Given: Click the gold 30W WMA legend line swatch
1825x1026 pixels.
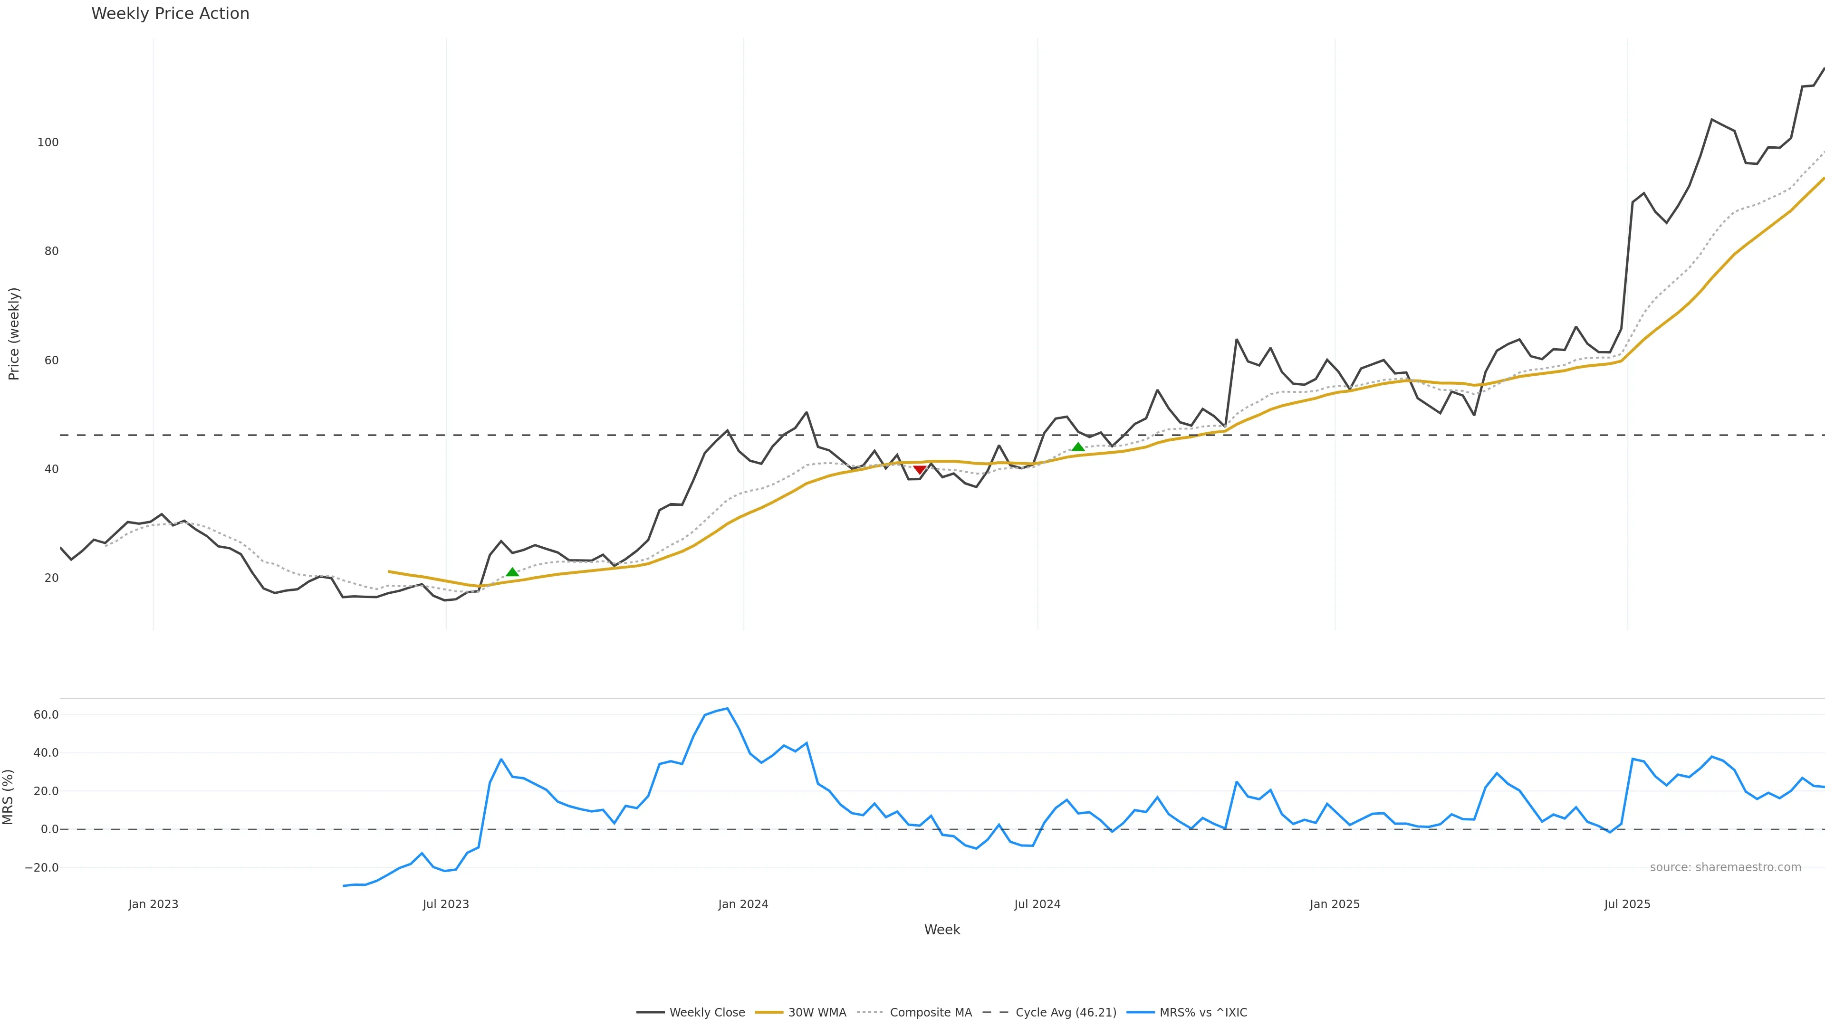Looking at the screenshot, I should (768, 1013).
